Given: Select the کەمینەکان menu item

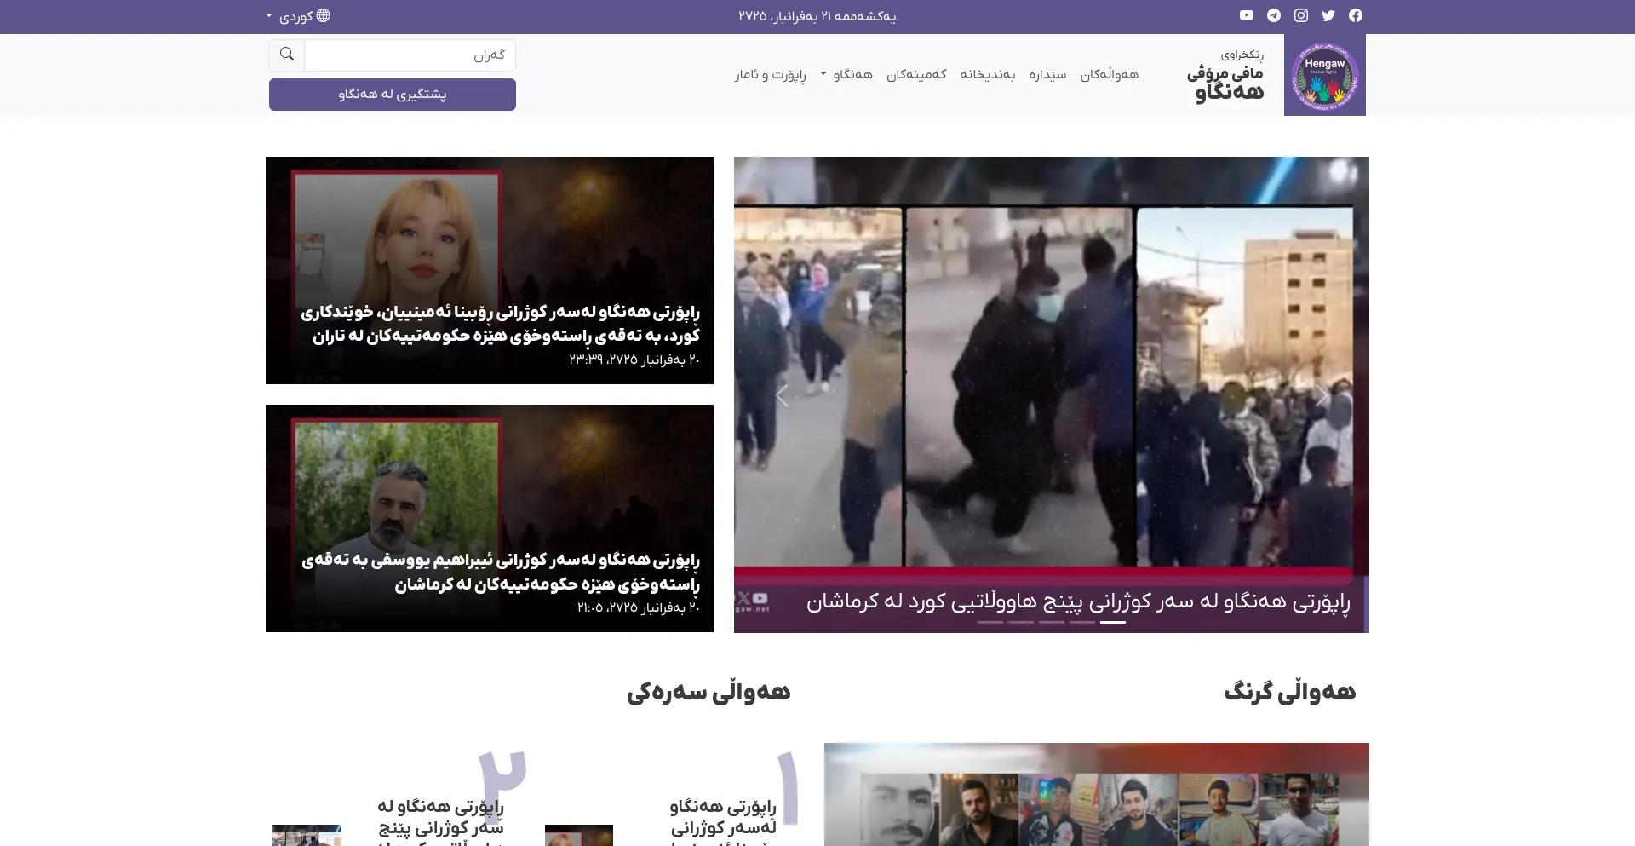Looking at the screenshot, I should point(916,74).
